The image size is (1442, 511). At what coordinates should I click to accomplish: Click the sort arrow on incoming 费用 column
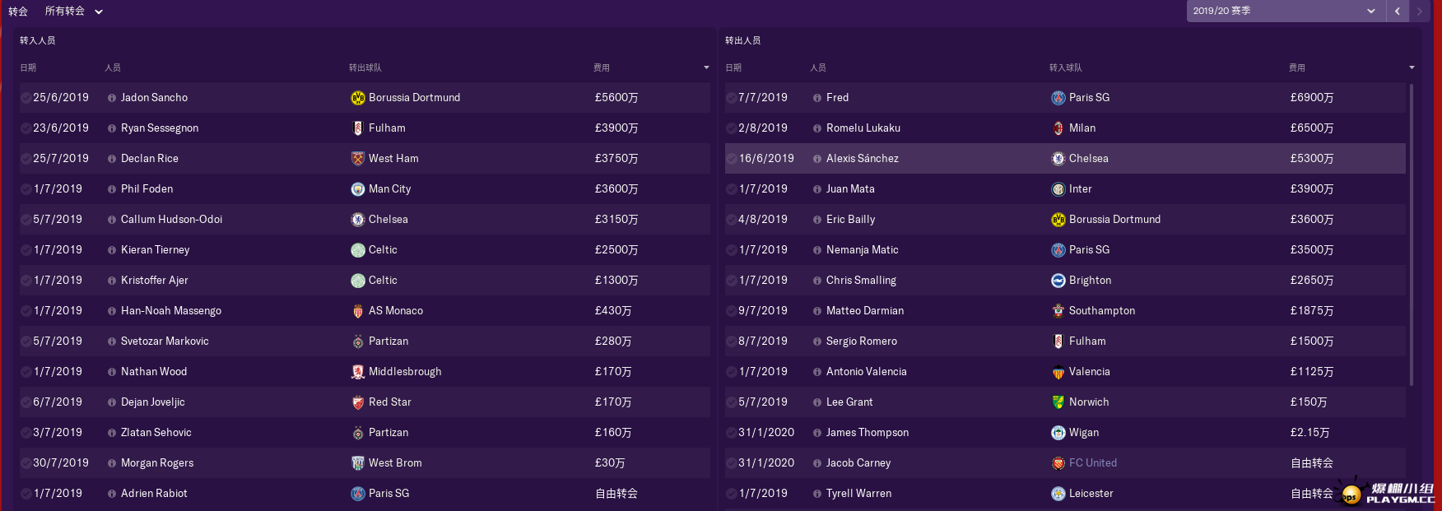[706, 67]
